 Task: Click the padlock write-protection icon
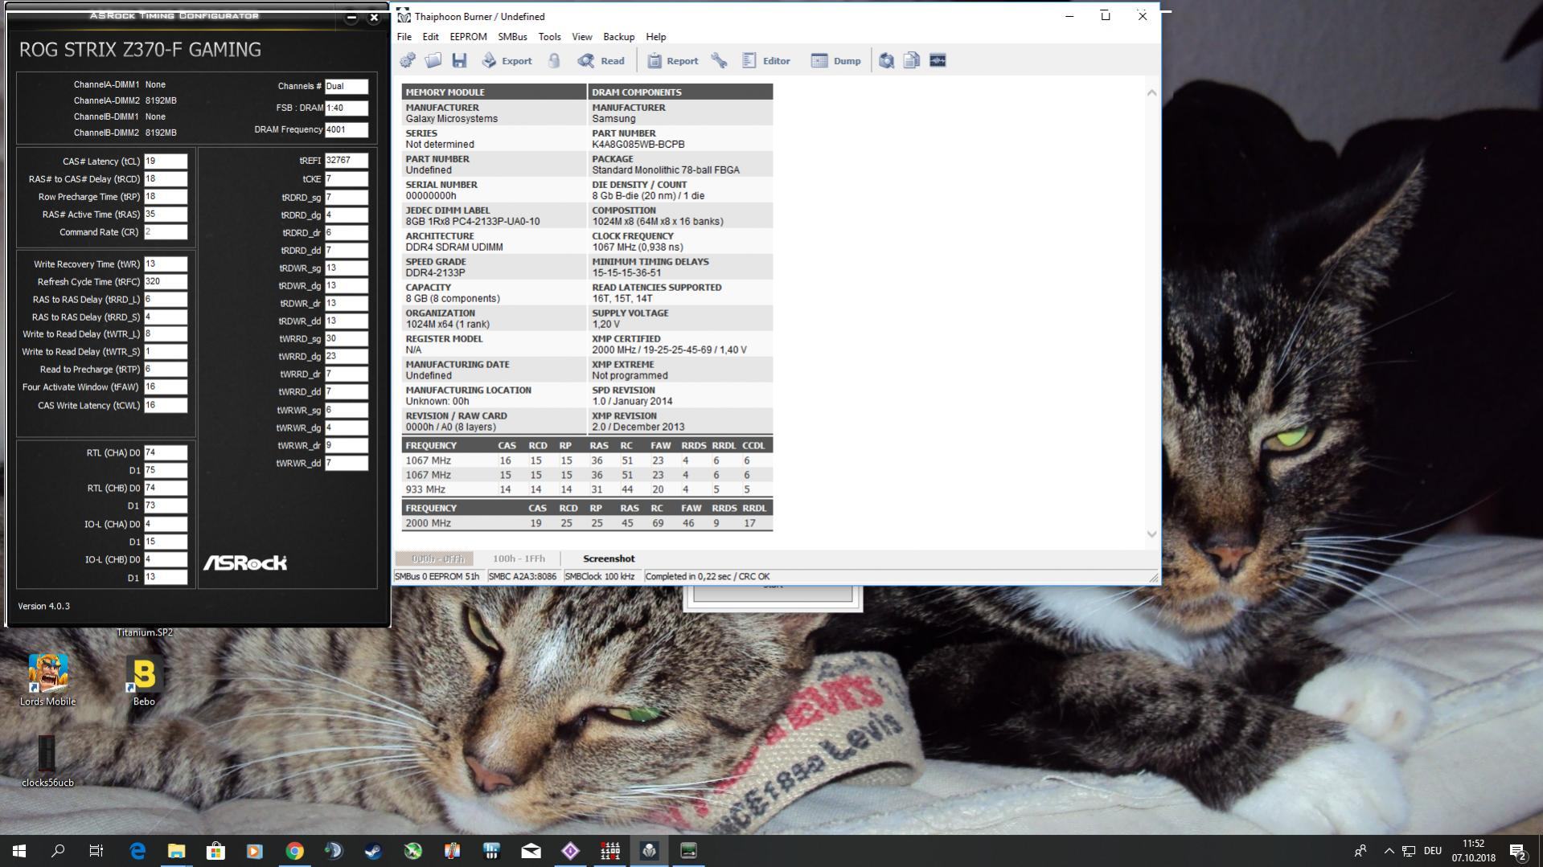554,60
